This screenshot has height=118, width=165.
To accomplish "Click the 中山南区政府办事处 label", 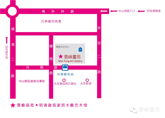I will [31, 81].
